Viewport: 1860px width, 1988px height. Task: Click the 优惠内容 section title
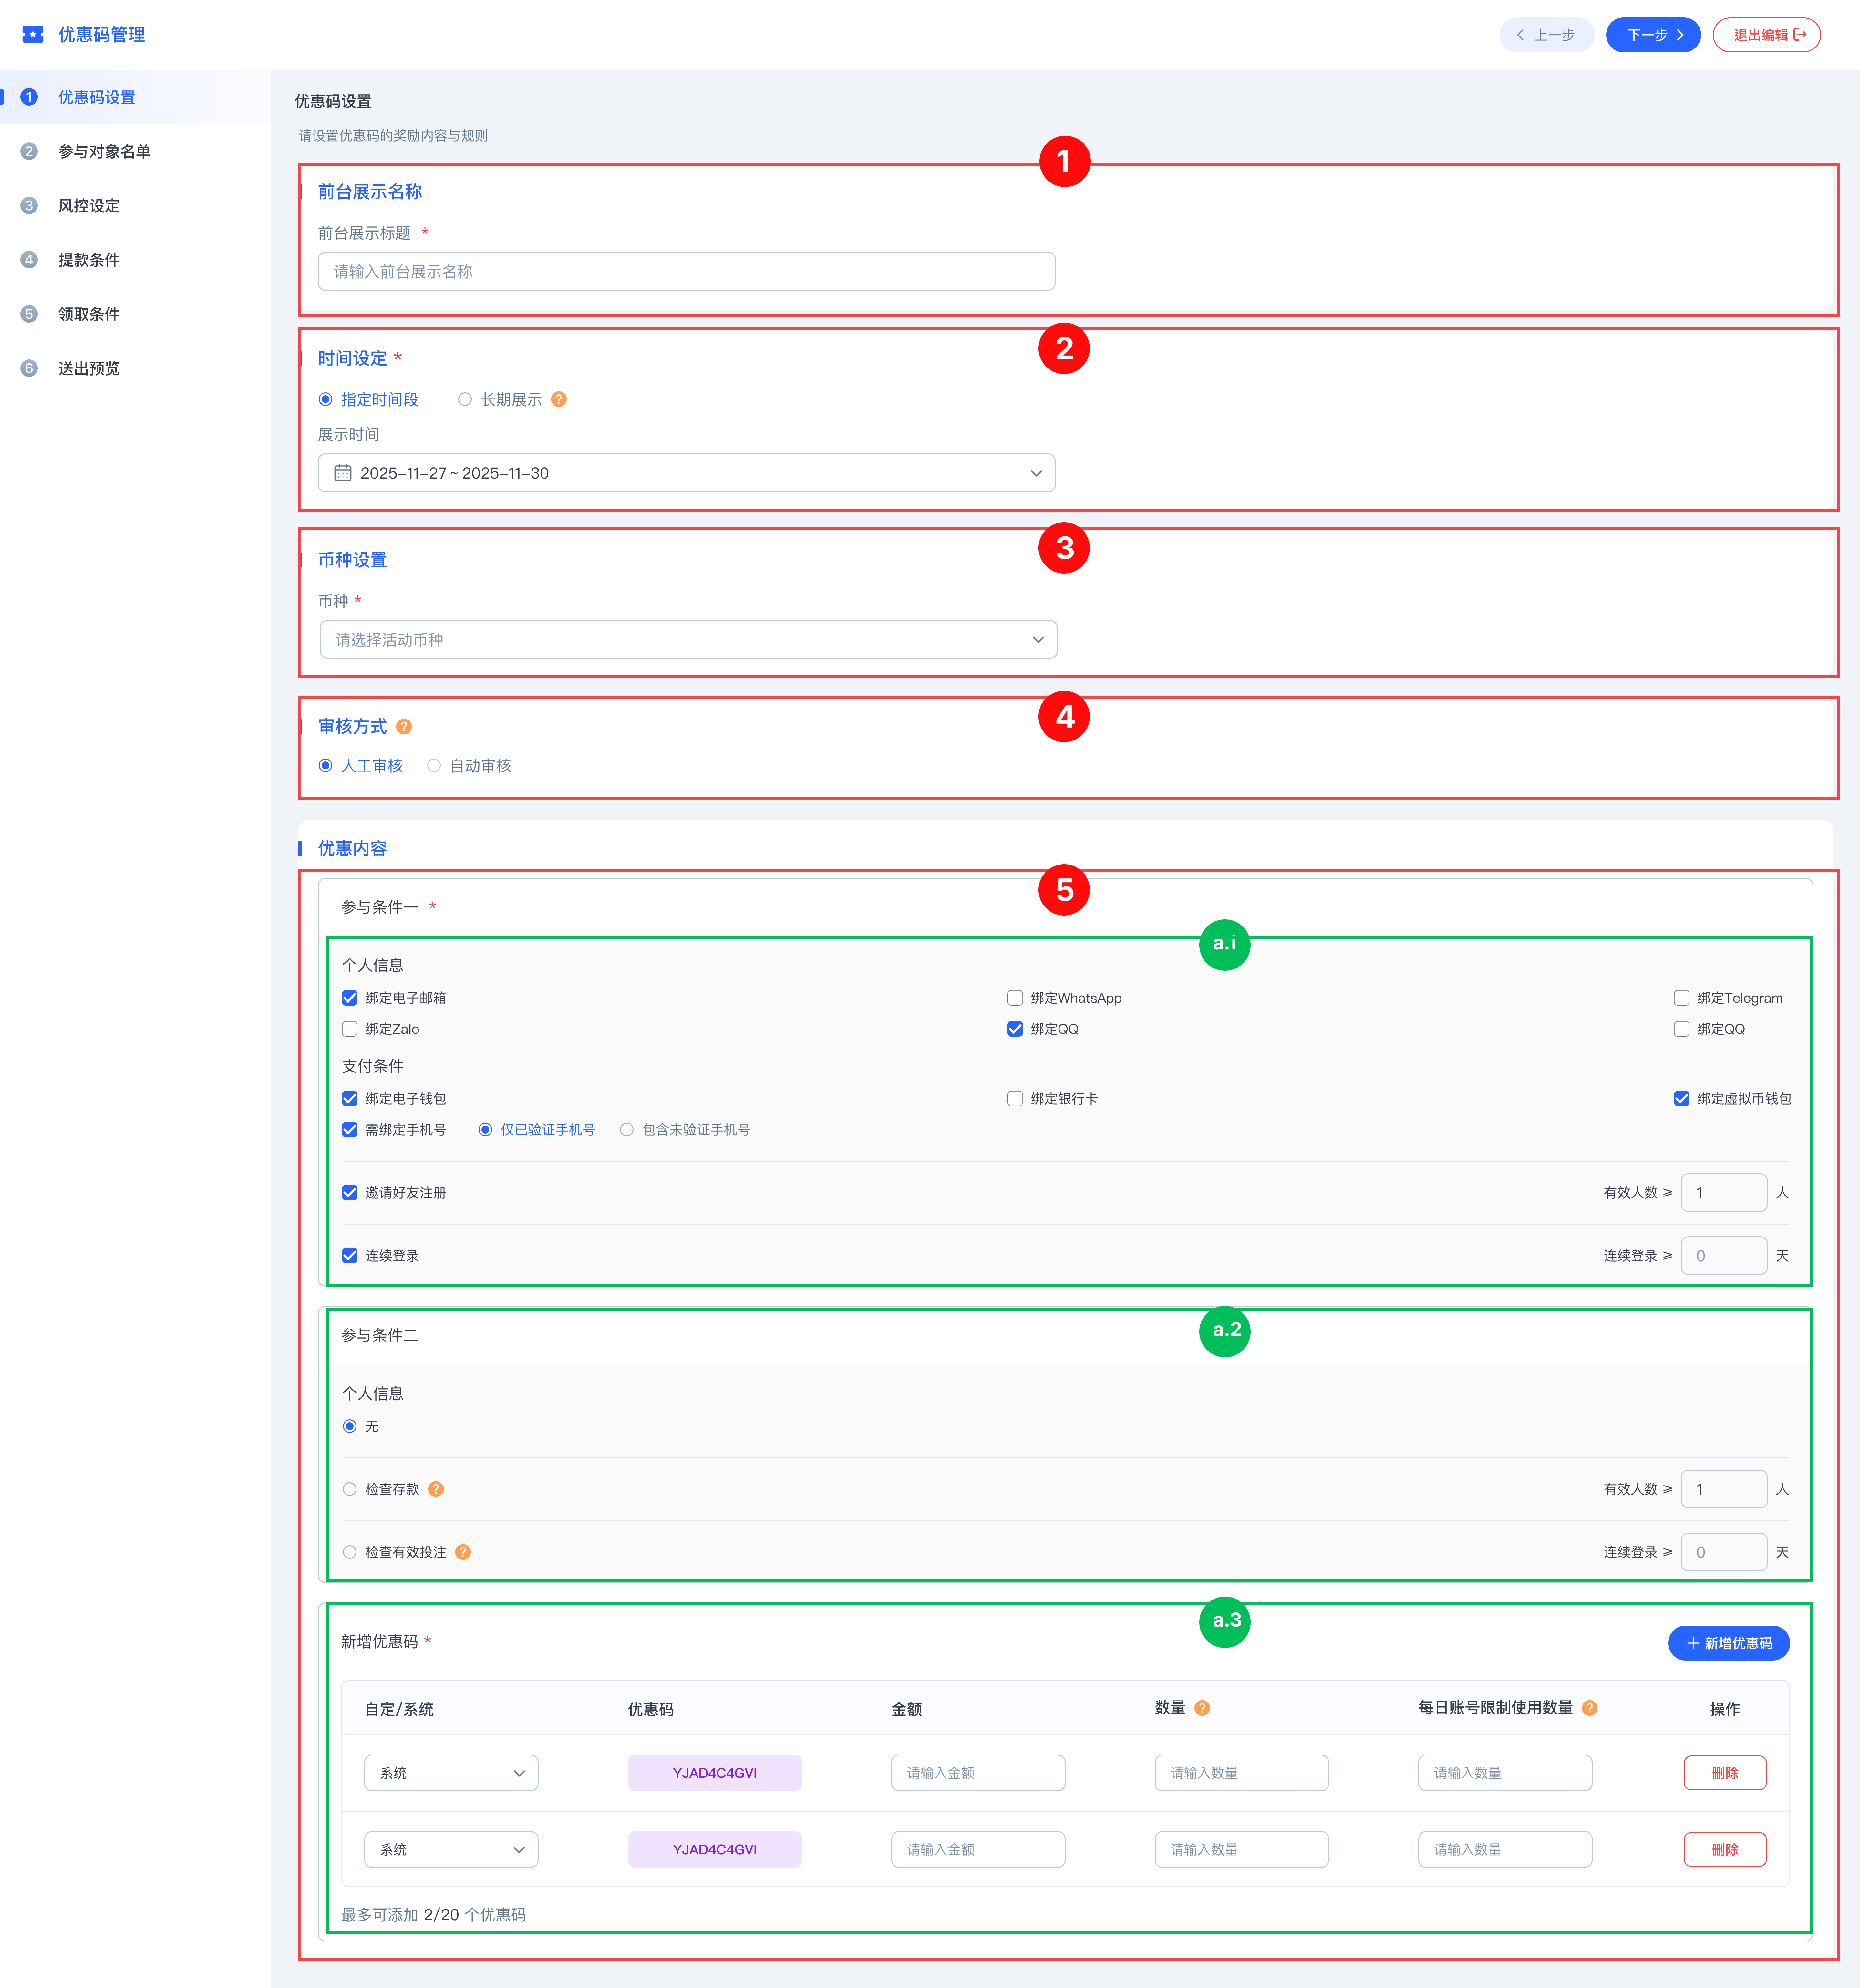pyautogui.click(x=352, y=849)
